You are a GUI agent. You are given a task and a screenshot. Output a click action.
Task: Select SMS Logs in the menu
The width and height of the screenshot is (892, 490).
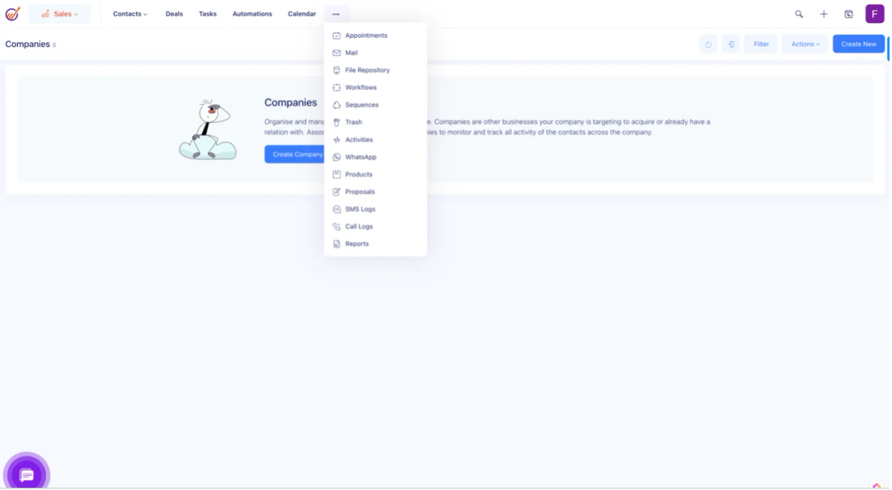pyautogui.click(x=375, y=209)
